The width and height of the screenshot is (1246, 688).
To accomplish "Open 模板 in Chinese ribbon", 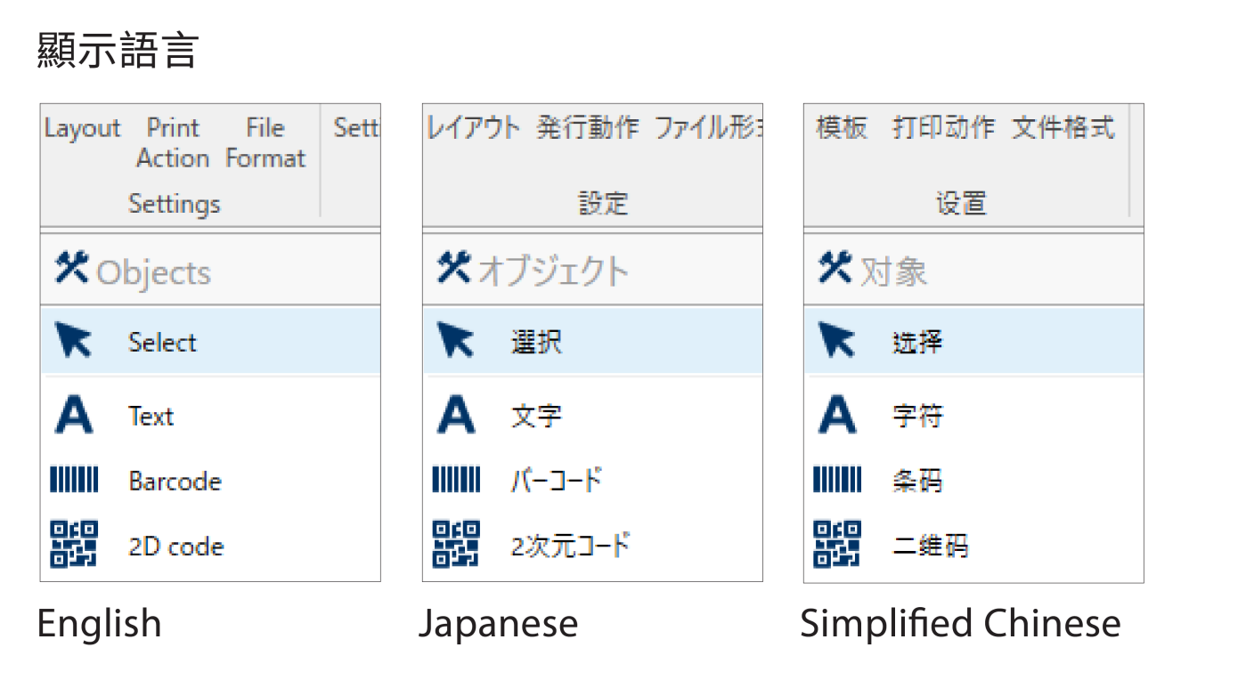I will click(842, 127).
